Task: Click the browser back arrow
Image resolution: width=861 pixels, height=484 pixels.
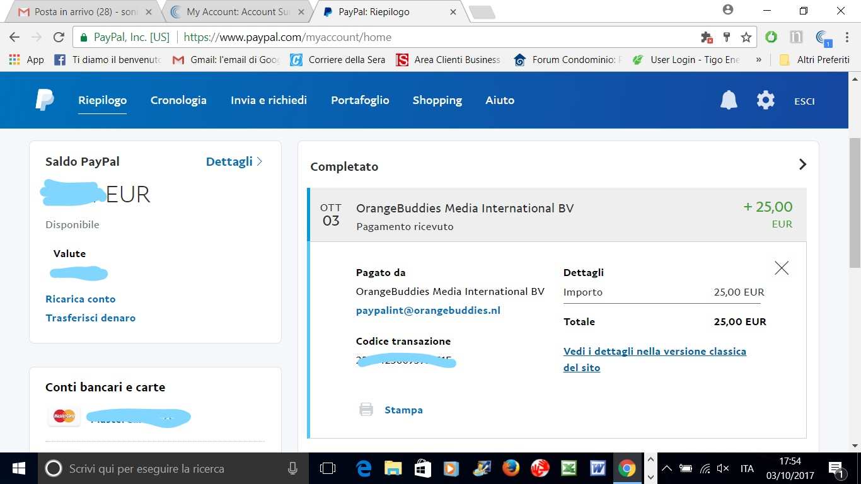Action: pyautogui.click(x=14, y=37)
